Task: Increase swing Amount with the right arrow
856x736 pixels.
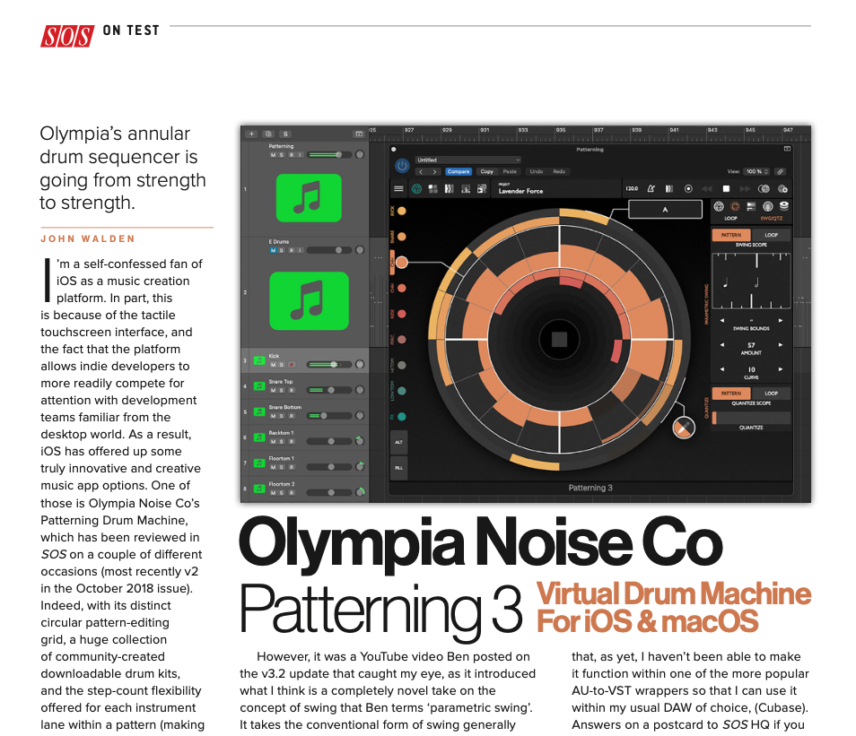Action: (780, 345)
